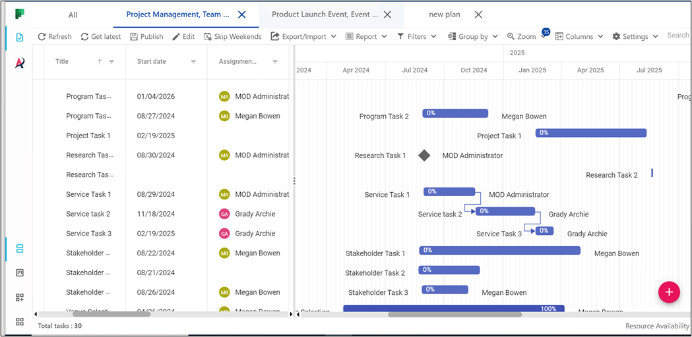Click the Research Task 1 milestone diamond
Screen dimensions: 692x337
coord(424,155)
